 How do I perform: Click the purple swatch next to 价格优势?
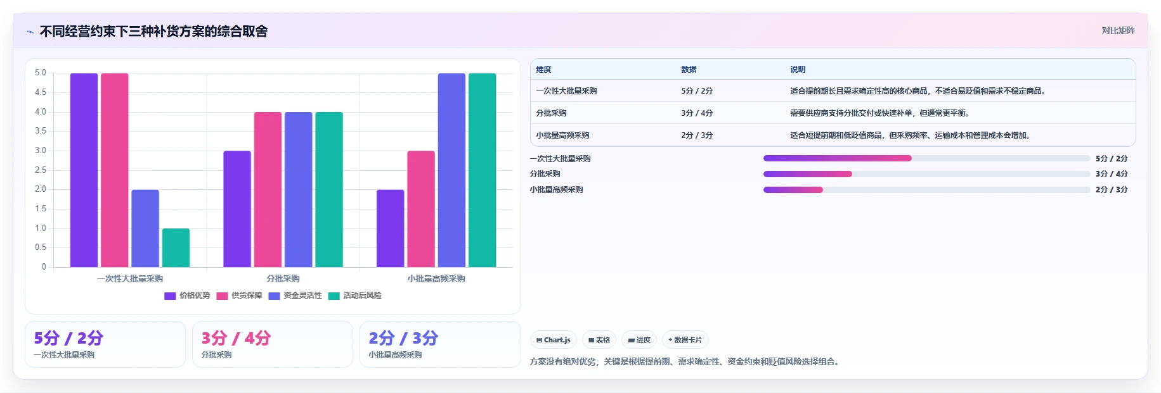(170, 296)
